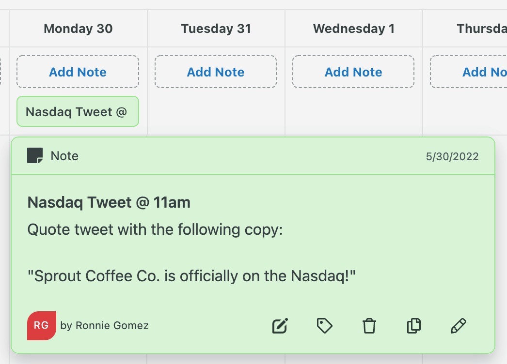Delete the note with trash icon
Screen dimensions: 507x364
pyautogui.click(x=369, y=326)
